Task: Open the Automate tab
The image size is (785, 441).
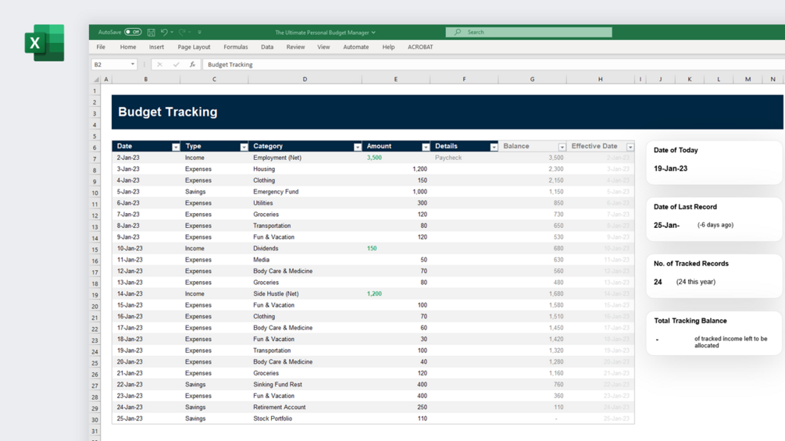Action: coord(355,47)
